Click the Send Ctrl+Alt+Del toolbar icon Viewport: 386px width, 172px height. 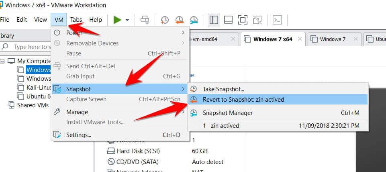tap(145, 20)
